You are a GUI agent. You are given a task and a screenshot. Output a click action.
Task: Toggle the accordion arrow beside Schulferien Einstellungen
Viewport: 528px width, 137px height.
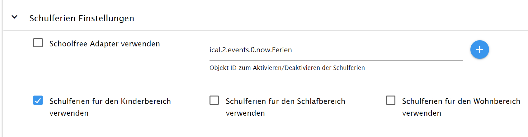click(x=14, y=17)
